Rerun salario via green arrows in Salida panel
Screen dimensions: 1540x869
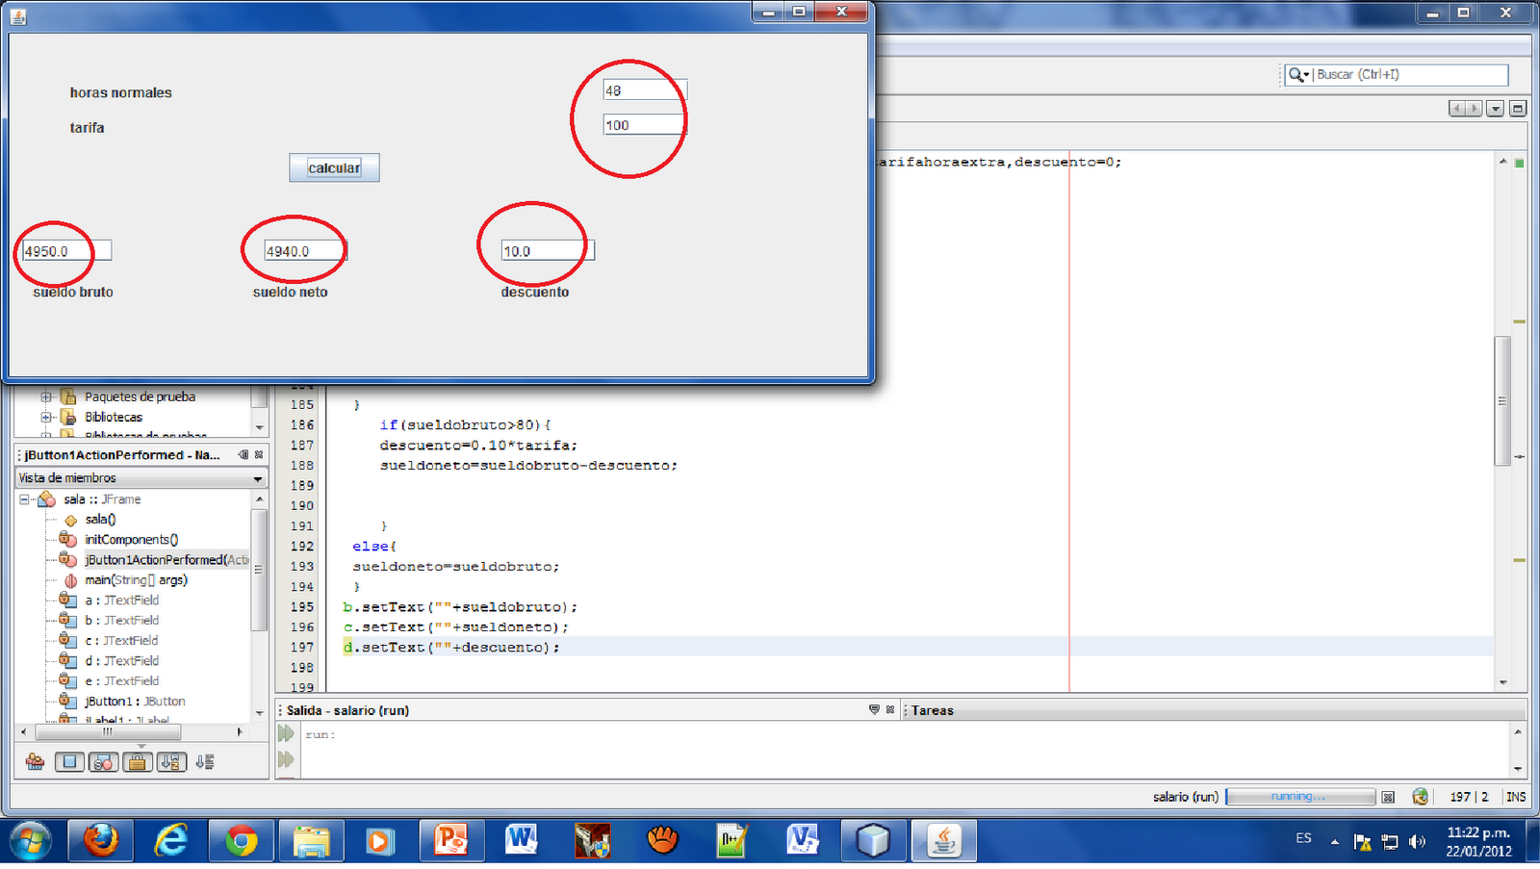[286, 733]
